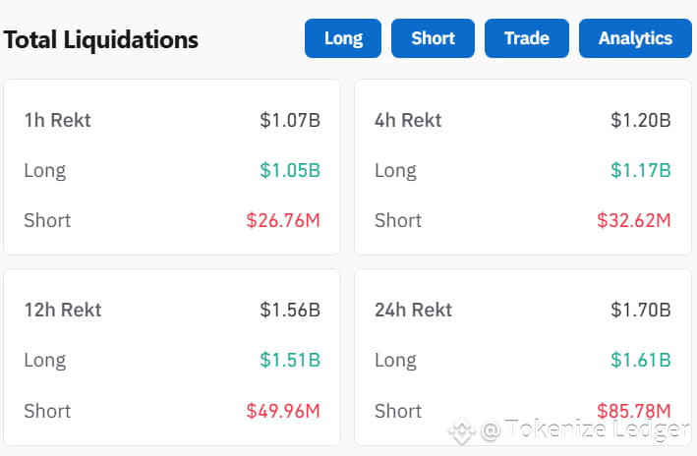The height and width of the screenshot is (456, 697).
Task: Click the 1h long value $1.05B
Action: click(x=290, y=170)
